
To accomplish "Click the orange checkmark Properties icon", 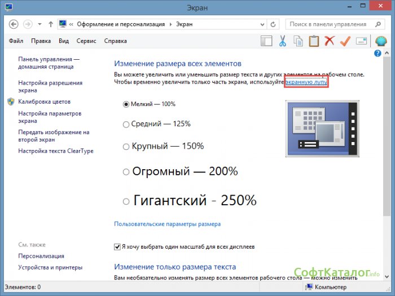I will [345, 41].
